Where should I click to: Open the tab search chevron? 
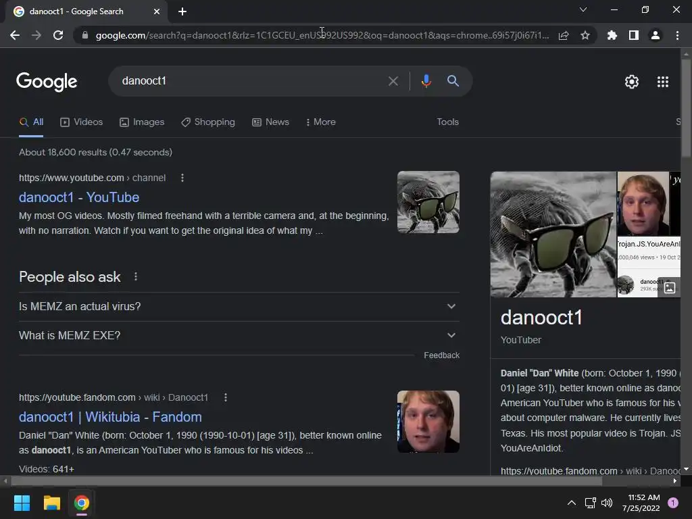[583, 9]
